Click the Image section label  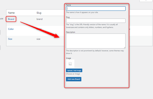68,58
